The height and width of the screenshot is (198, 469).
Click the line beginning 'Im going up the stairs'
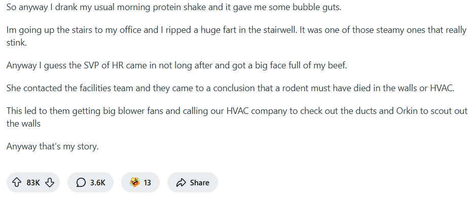coord(236,30)
